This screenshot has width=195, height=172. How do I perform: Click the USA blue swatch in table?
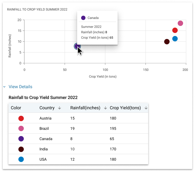click(21, 159)
